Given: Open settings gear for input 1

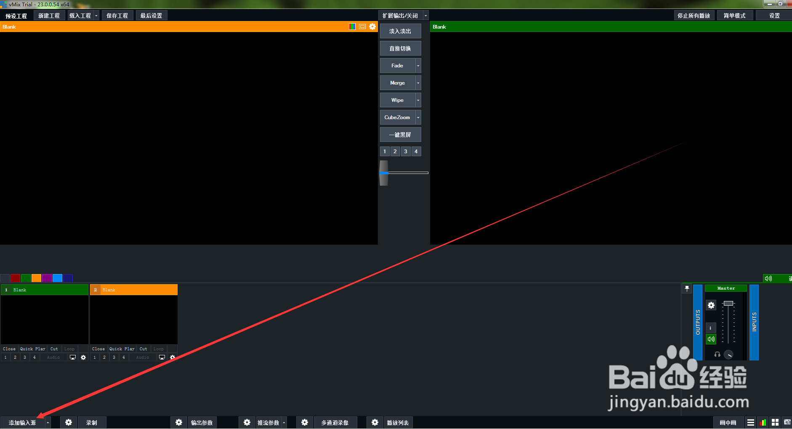Looking at the screenshot, I should pyautogui.click(x=83, y=357).
